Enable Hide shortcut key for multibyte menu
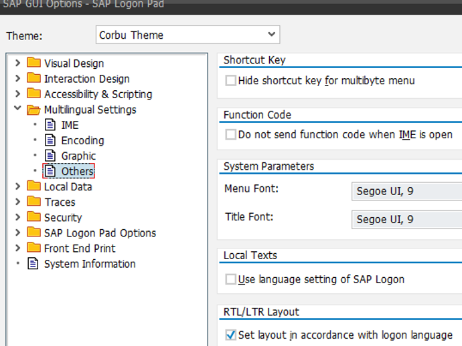Viewport: 462px width, 346px height. tap(231, 81)
